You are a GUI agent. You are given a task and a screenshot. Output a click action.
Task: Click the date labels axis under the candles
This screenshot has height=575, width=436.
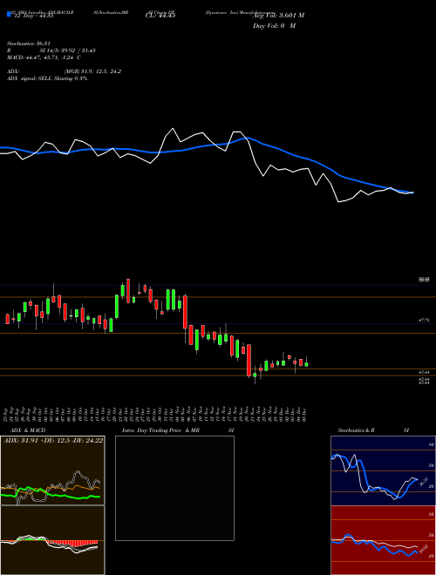click(155, 413)
